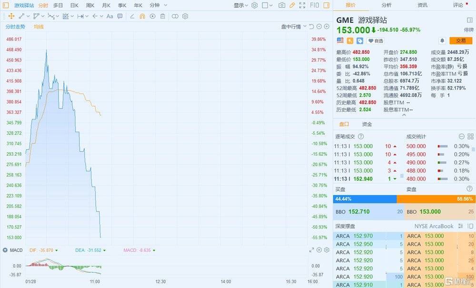Switch 成交统计 to grid view
This screenshot has width=476, height=288.
coord(471,137)
